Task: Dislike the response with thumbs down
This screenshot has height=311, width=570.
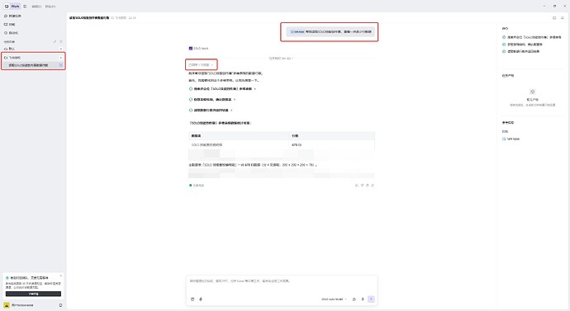Action: [362, 185]
